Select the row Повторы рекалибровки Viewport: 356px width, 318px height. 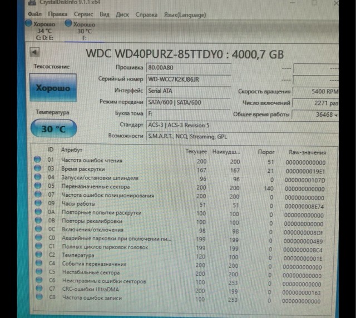pos(180,222)
